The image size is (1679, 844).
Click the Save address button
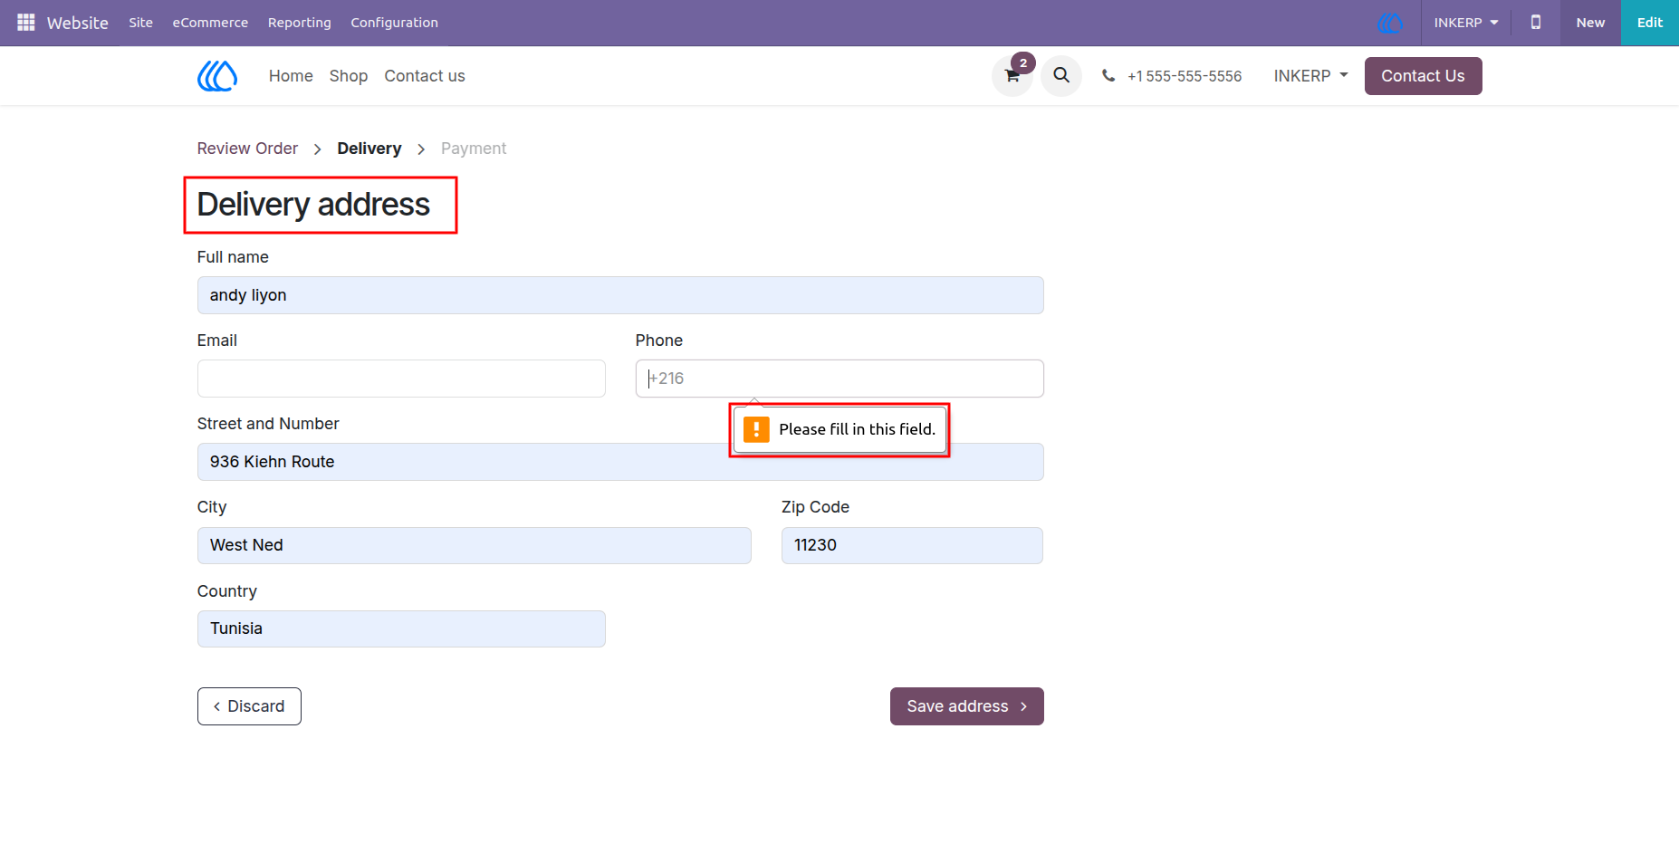coord(966,706)
